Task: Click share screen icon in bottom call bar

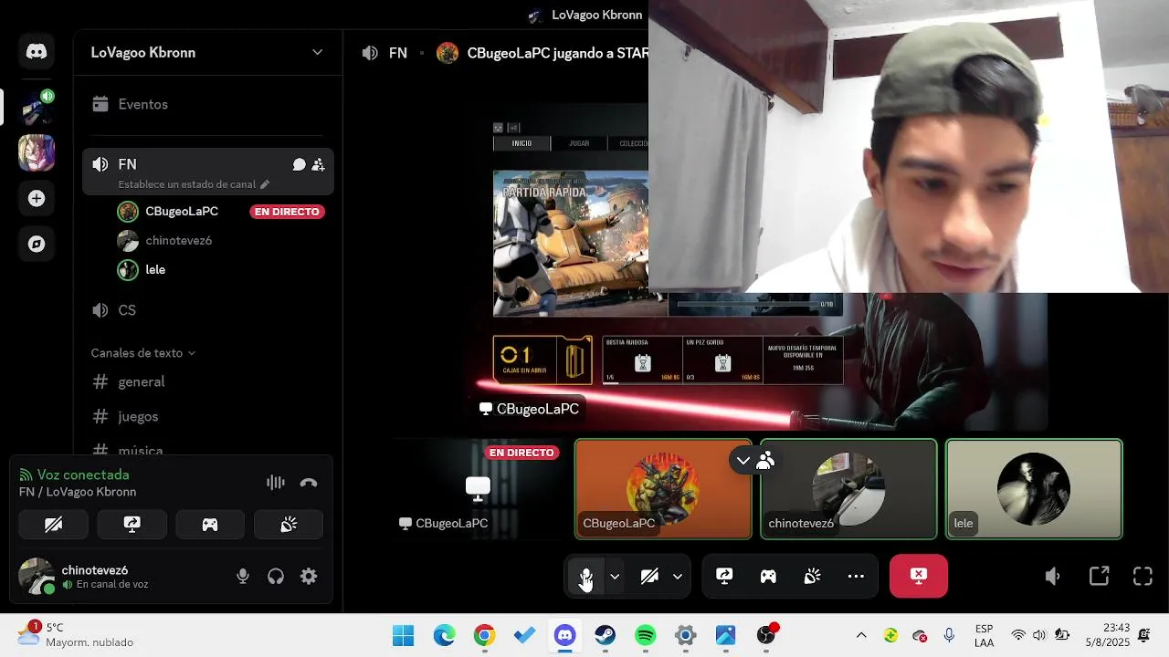Action: click(x=724, y=576)
